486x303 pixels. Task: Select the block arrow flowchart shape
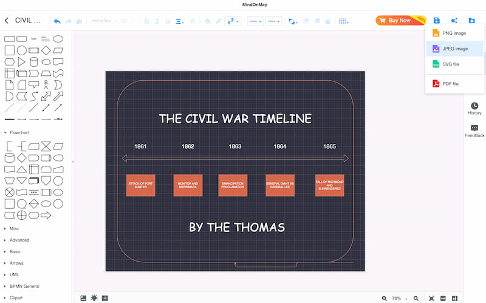[x=46, y=215]
